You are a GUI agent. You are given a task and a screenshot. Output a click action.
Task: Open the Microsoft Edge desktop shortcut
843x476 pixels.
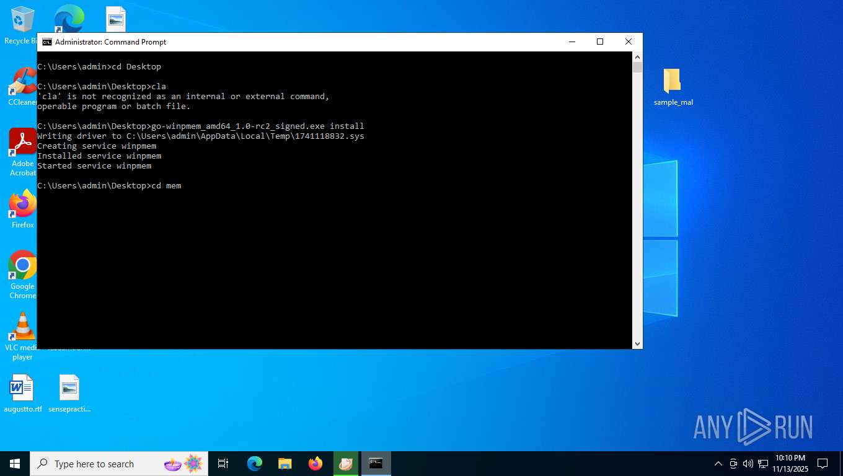click(x=69, y=19)
